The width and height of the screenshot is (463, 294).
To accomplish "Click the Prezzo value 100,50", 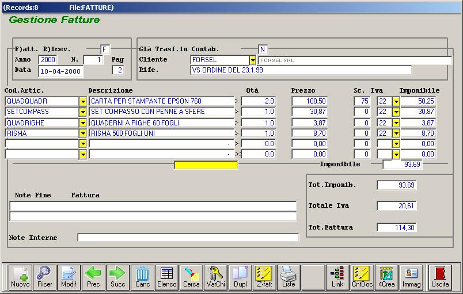I will coord(310,101).
